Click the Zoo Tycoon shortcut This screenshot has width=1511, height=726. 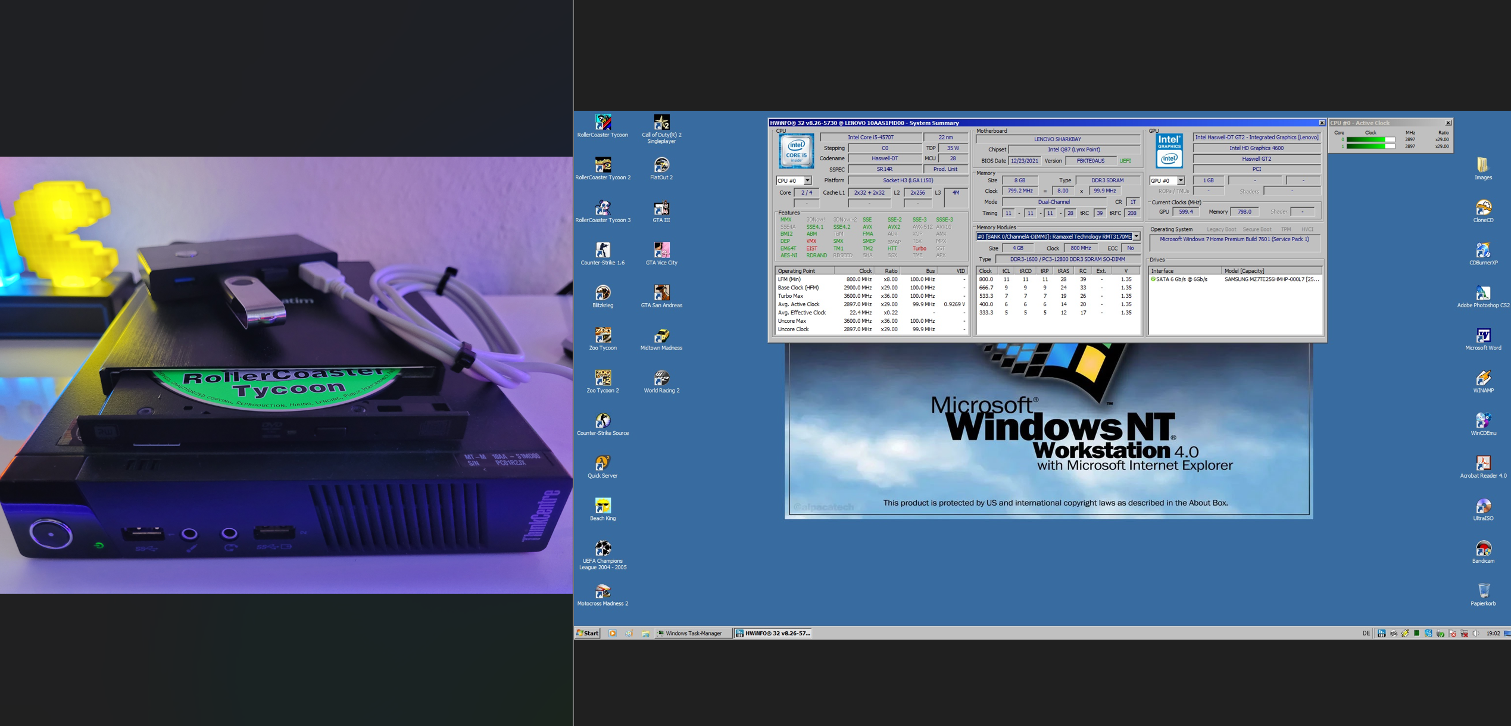(x=602, y=339)
